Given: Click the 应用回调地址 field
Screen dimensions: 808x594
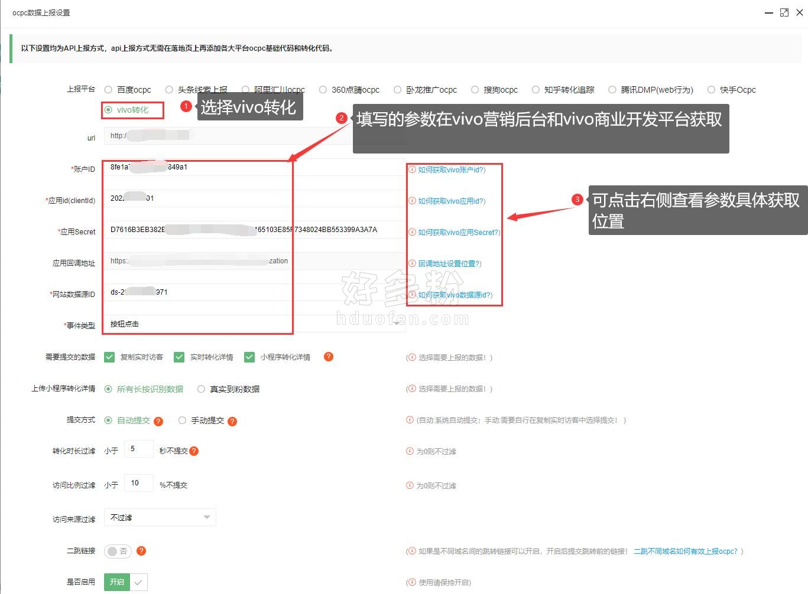Looking at the screenshot, I should [x=255, y=261].
